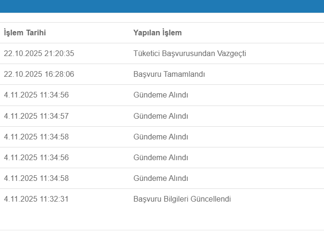Click Gündeme Alındı in first 11:34:58 row
Viewport: 324px width, 236px height.
coord(161,137)
